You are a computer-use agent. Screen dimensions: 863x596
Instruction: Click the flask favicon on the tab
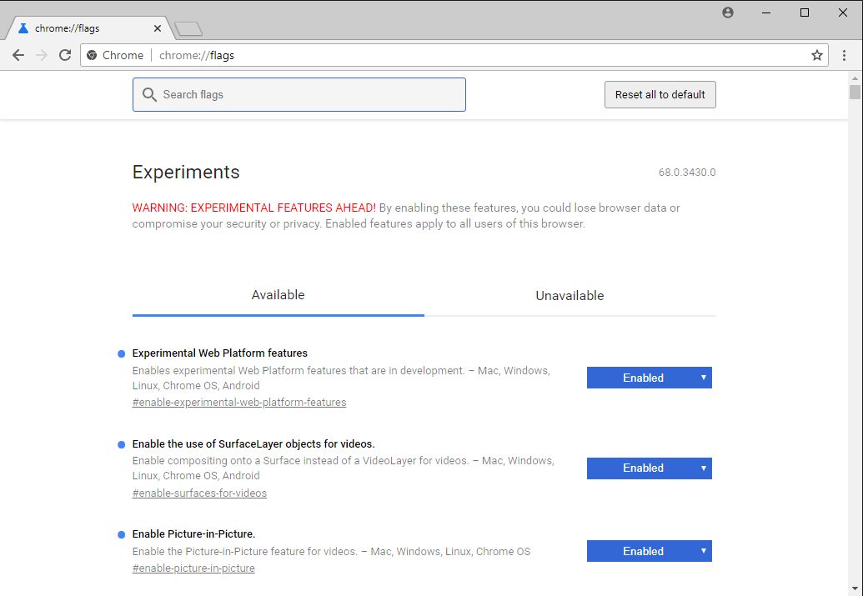pyautogui.click(x=23, y=28)
